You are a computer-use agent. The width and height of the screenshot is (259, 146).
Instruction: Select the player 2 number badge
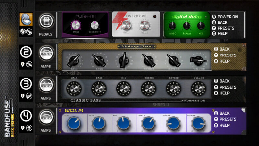[26, 52]
